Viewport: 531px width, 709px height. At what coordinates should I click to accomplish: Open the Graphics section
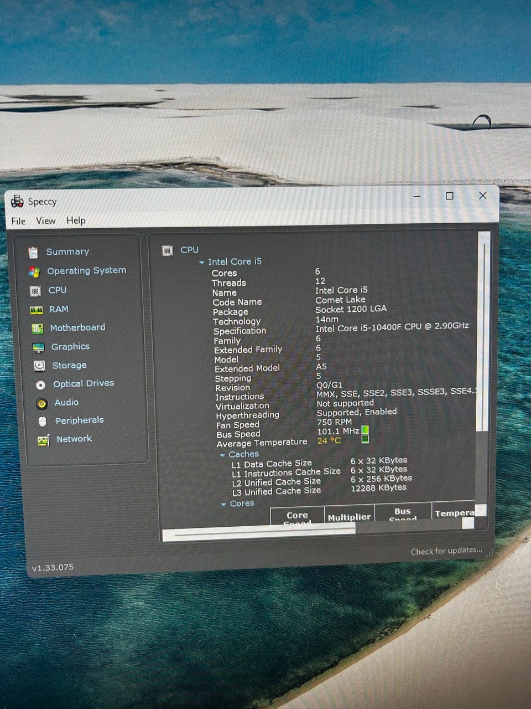[70, 346]
